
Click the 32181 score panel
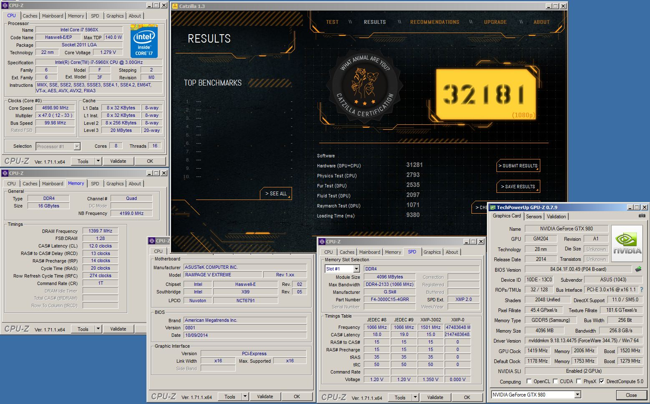click(486, 94)
